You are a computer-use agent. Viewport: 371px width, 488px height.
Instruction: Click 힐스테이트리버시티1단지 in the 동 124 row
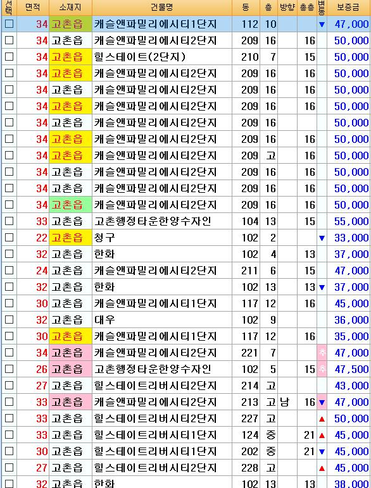[155, 435]
